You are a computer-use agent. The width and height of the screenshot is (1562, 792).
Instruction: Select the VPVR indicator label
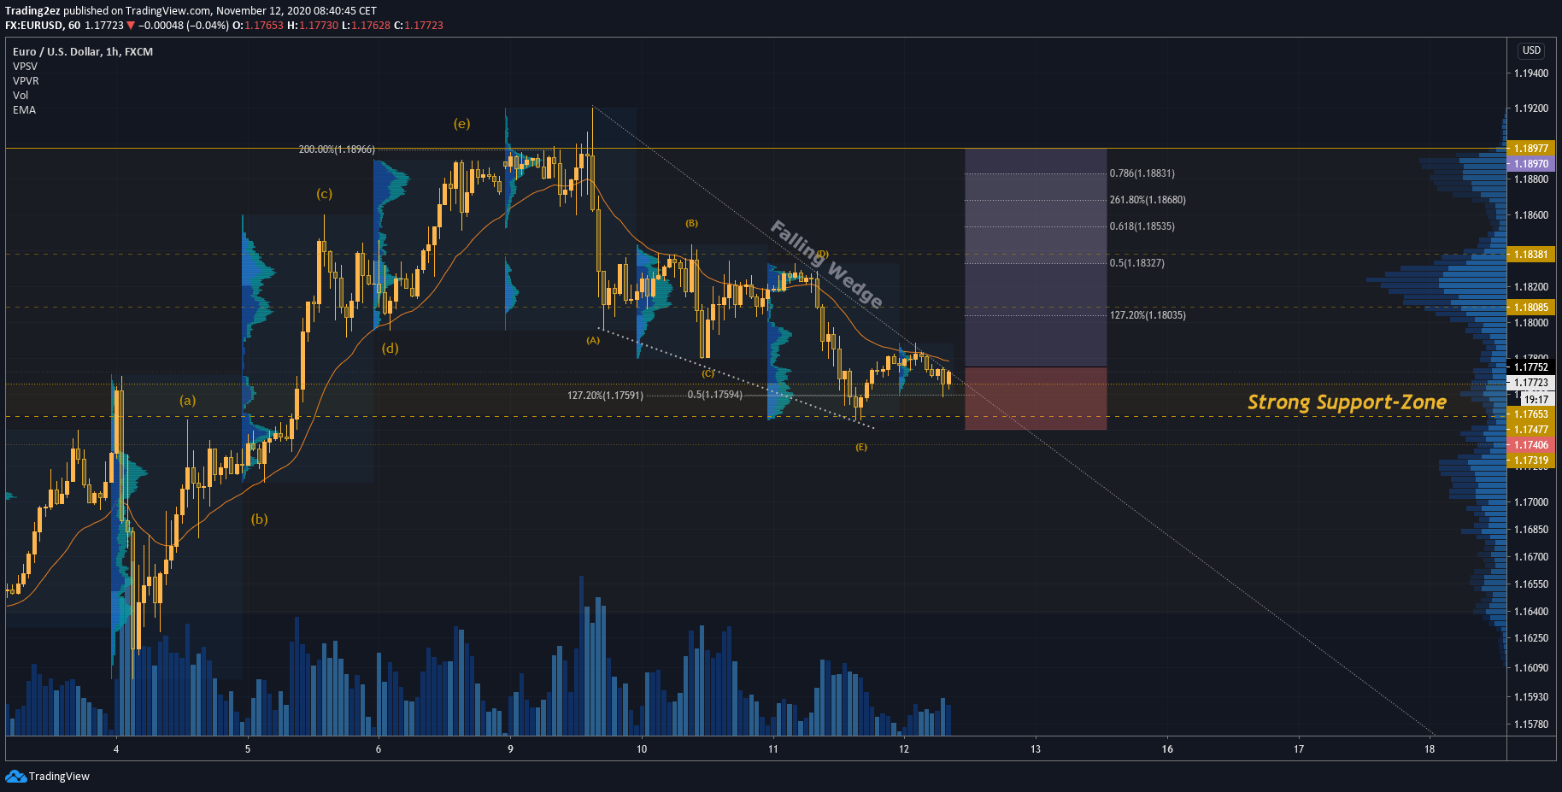click(26, 80)
